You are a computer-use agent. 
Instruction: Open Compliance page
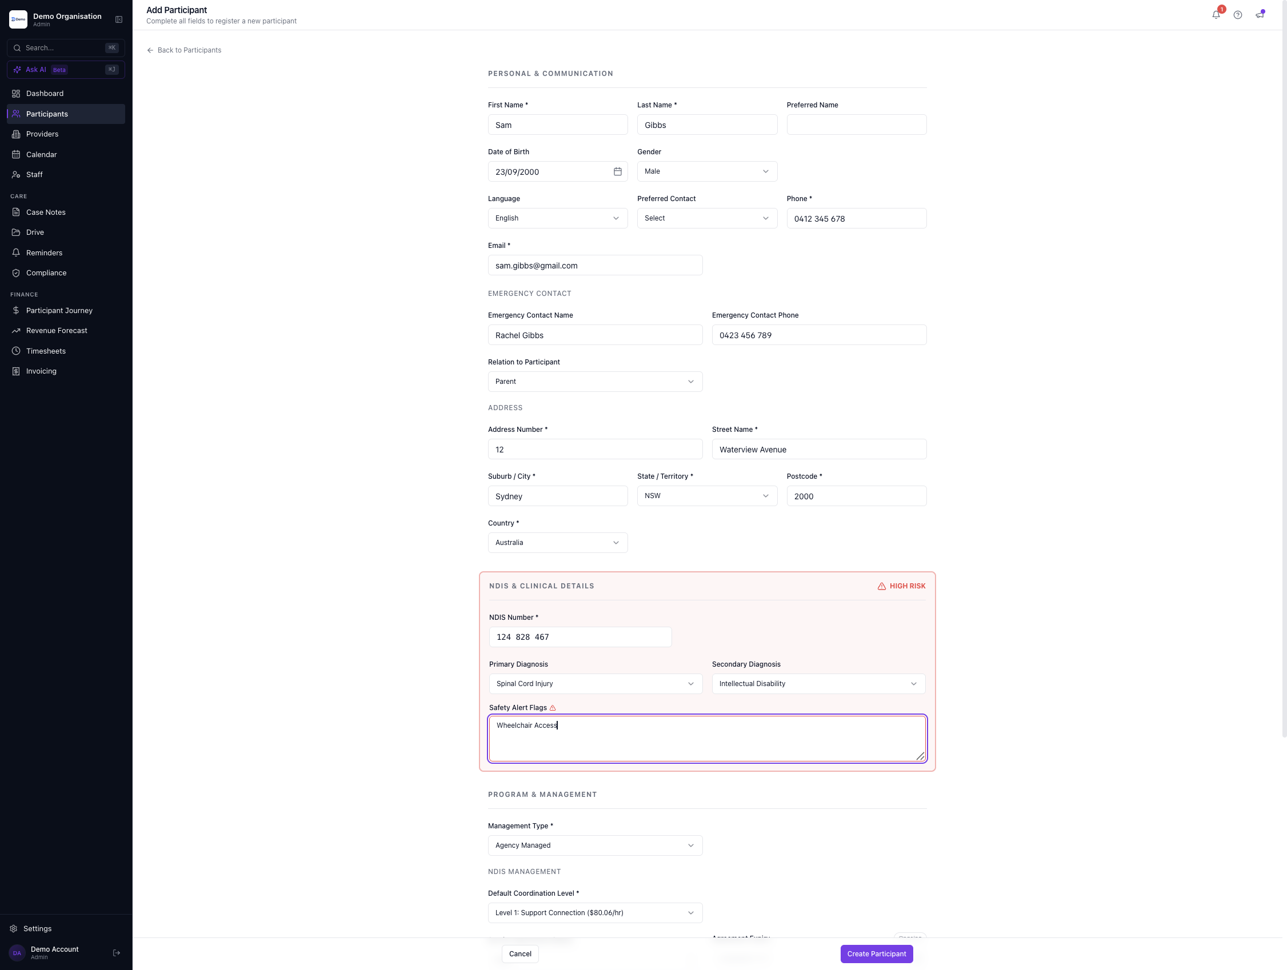click(x=66, y=272)
